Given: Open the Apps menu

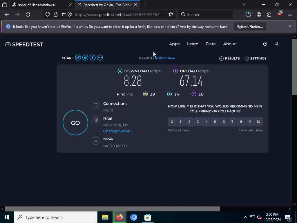Looking at the screenshot, I should coord(174,44).
